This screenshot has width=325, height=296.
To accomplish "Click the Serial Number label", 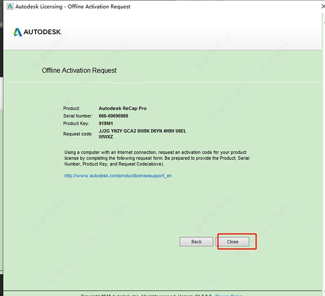I will 77,116.
